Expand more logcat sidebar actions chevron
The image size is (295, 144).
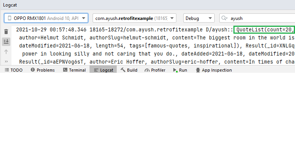6,61
